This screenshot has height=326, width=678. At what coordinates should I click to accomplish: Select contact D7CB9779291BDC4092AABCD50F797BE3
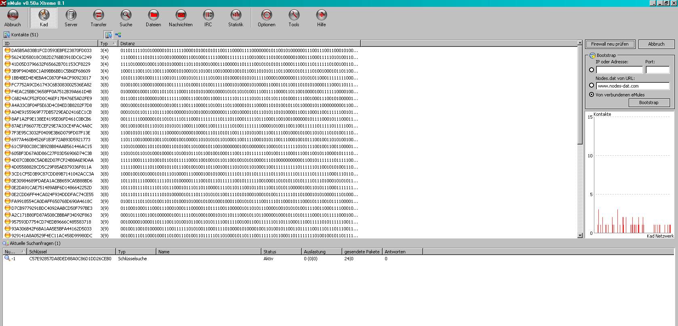[x=51, y=208]
